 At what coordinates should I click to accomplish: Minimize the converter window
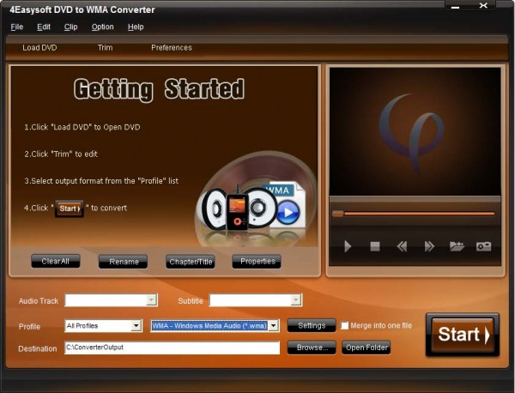[455, 7]
